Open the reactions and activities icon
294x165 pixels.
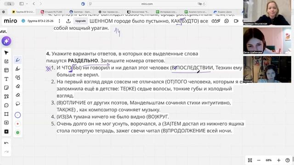pos(215,21)
